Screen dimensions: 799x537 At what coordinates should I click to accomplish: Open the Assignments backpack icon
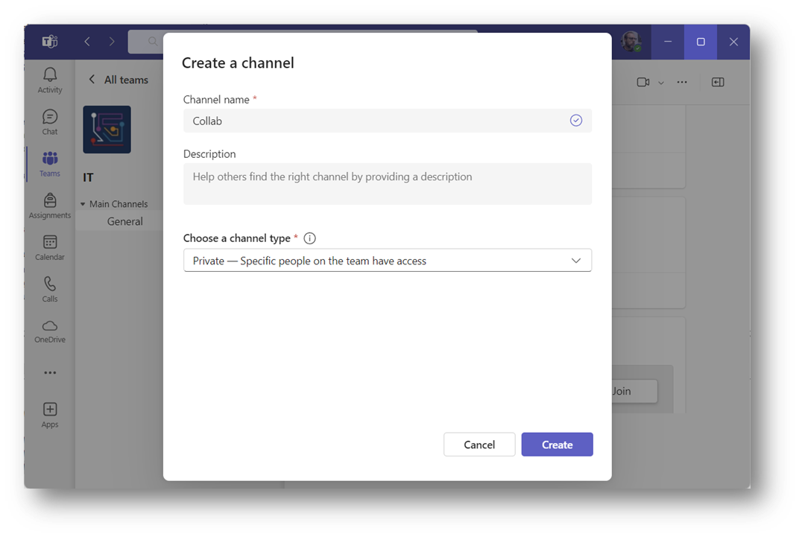point(50,200)
